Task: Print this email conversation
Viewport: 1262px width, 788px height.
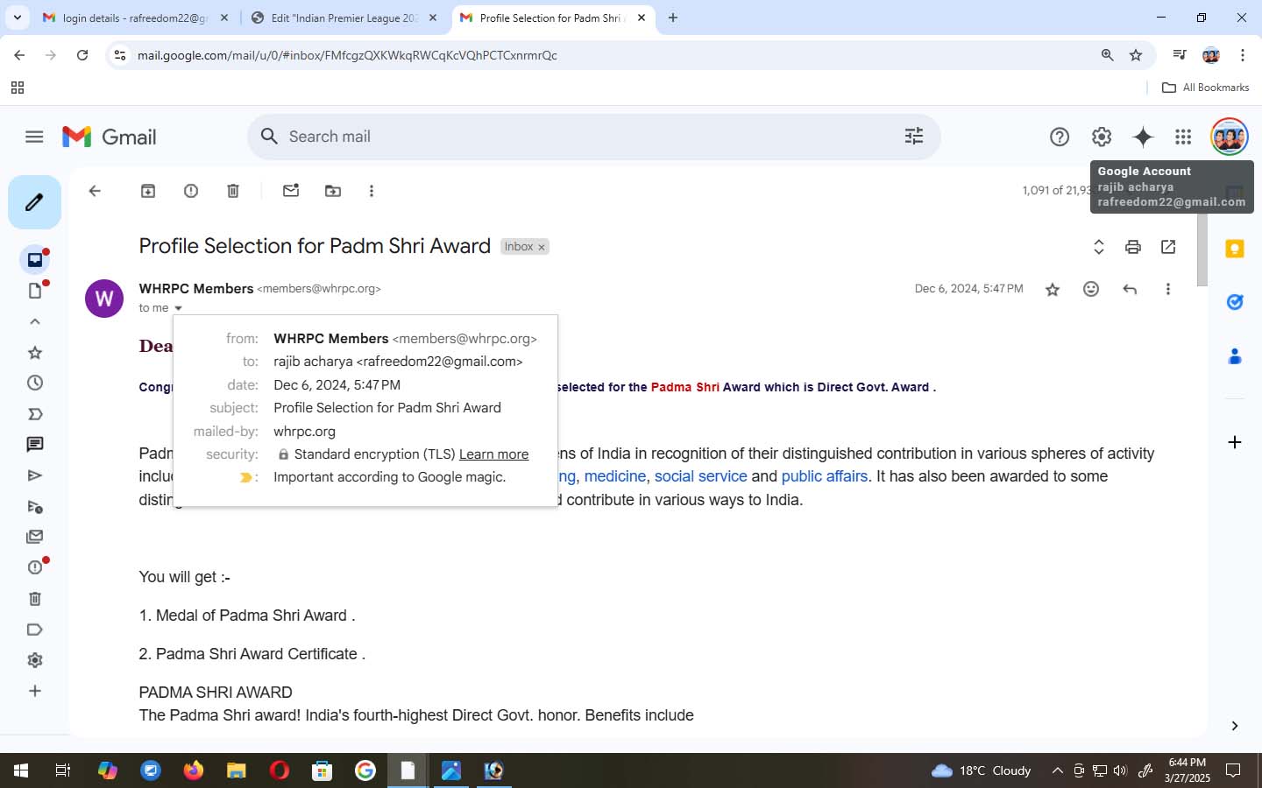Action: click(x=1133, y=247)
